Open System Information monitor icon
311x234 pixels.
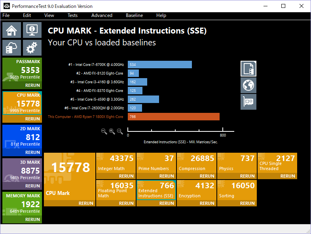tap(32, 30)
